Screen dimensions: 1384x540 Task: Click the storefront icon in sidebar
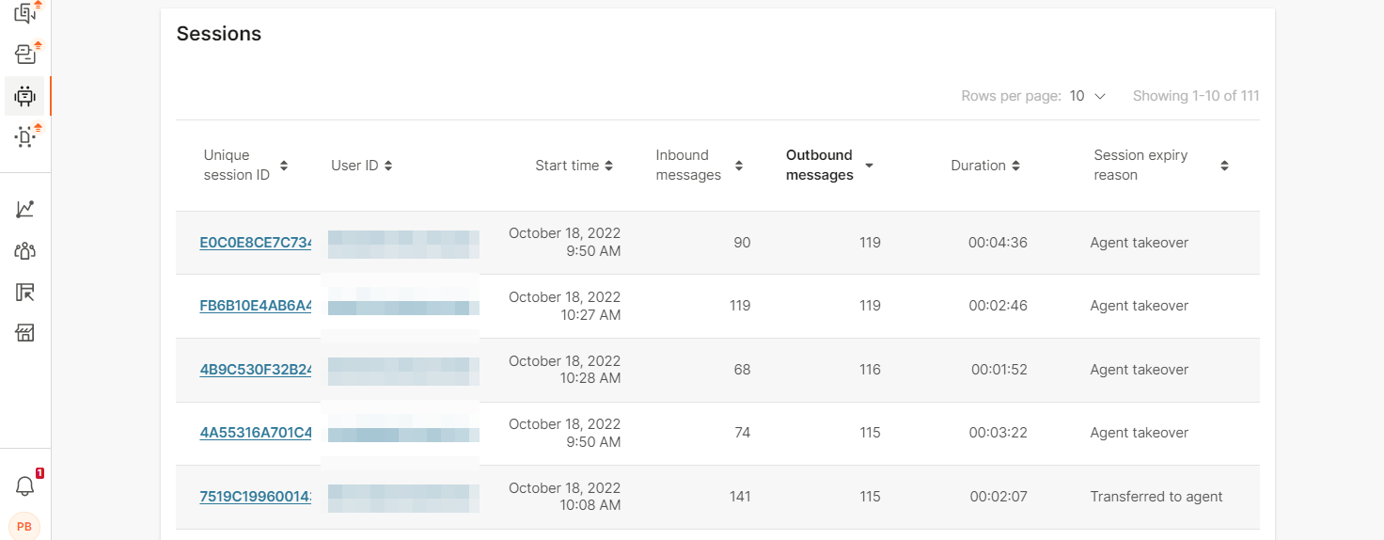(25, 333)
